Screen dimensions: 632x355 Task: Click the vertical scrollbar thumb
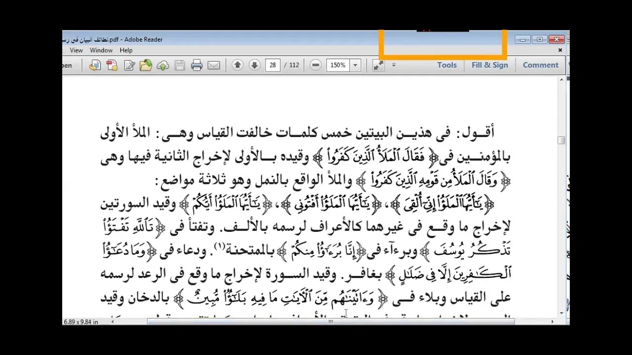(561, 141)
